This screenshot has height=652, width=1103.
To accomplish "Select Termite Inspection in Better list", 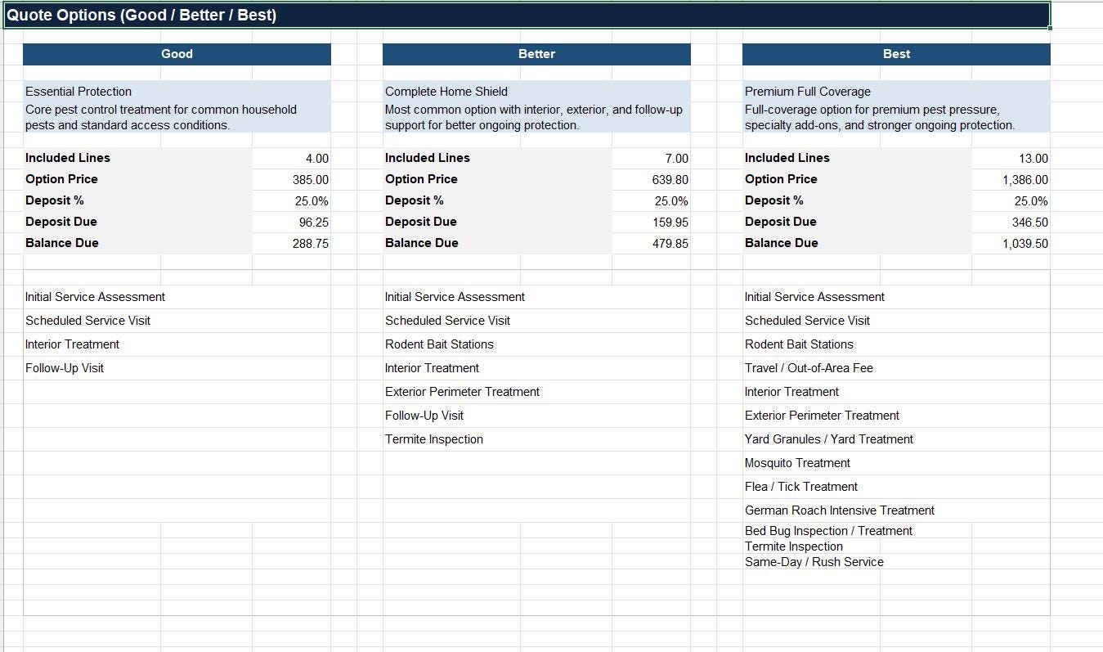I will (x=536, y=439).
